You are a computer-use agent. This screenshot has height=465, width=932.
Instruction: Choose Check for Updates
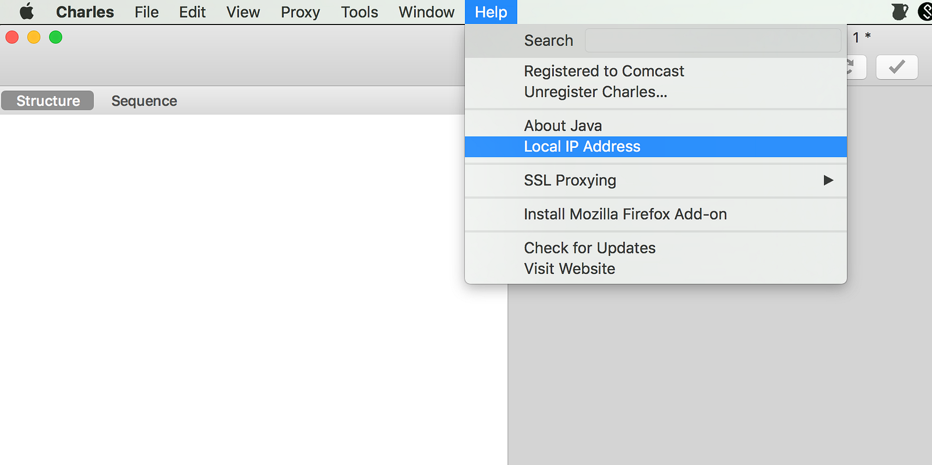point(589,248)
